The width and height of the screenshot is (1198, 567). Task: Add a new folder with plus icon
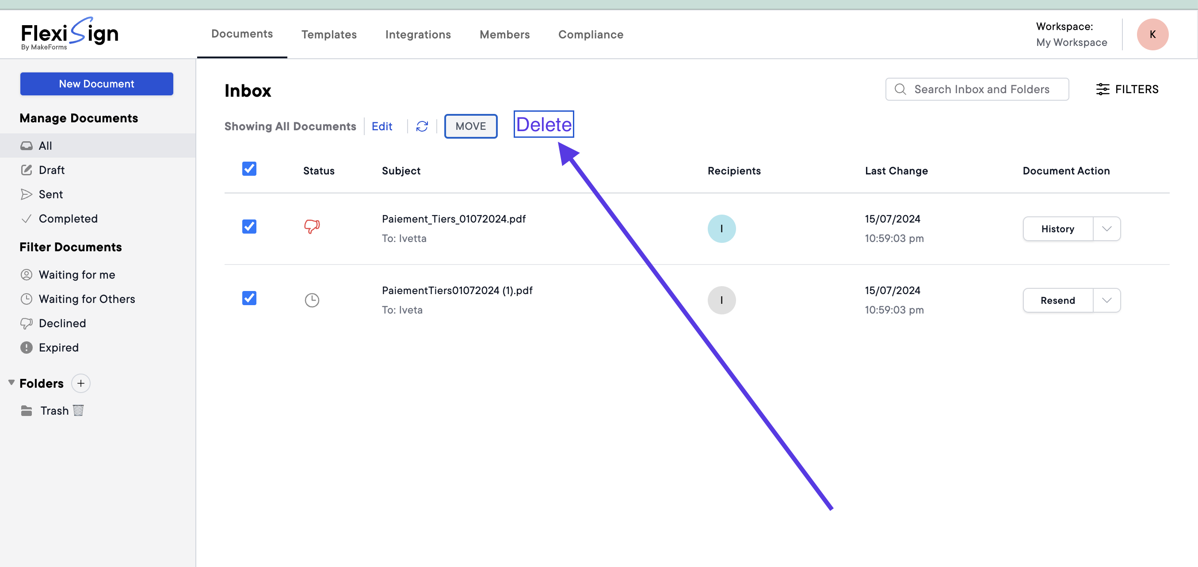81,383
